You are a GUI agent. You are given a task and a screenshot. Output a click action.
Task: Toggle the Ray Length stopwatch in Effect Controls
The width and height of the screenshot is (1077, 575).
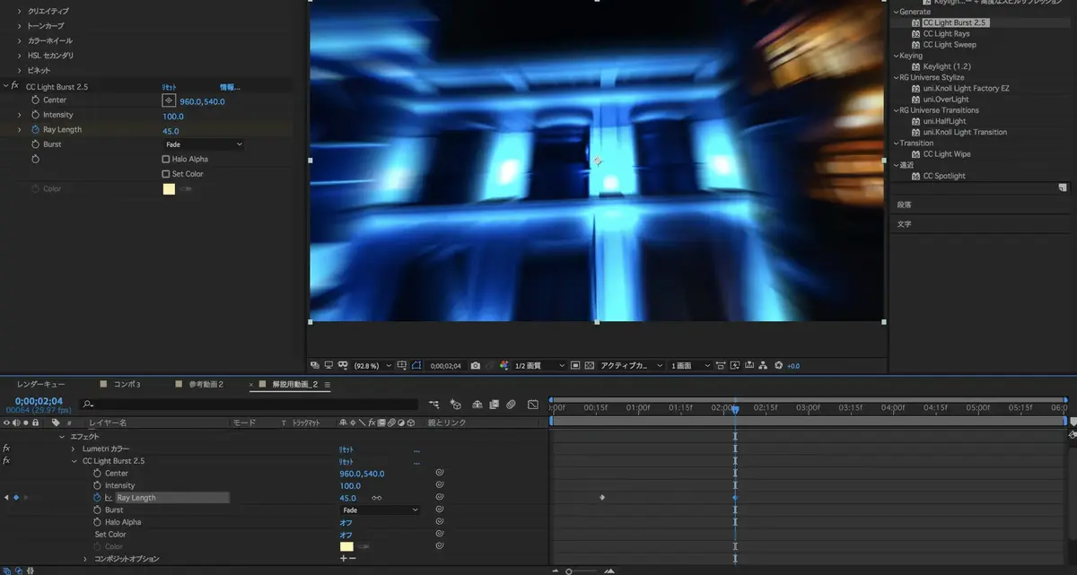click(x=35, y=130)
